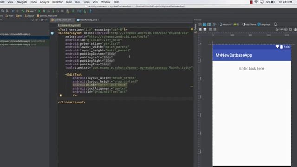Toggle the highlighted blue Blueprint view icon

(204, 24)
